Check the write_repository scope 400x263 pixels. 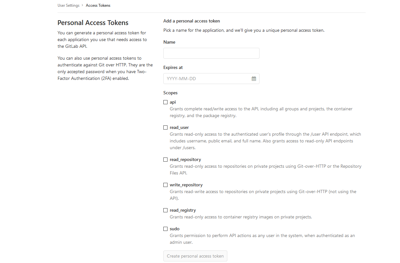click(x=165, y=185)
